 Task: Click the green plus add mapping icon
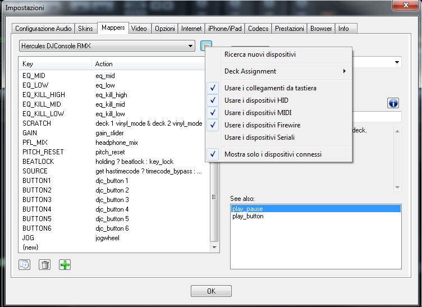[65, 265]
